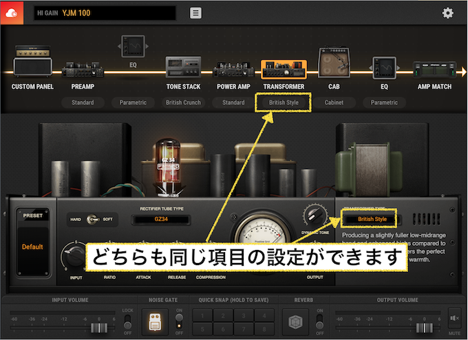Click the noise gate pedal icon
The width and height of the screenshot is (468, 340).
coord(155,322)
